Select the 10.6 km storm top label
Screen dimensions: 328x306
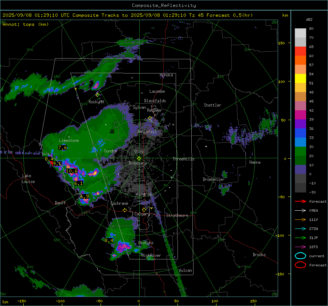[72, 171]
